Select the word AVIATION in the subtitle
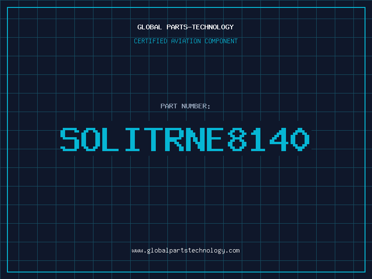Screen dimensions: 372x279 click(x=186, y=41)
